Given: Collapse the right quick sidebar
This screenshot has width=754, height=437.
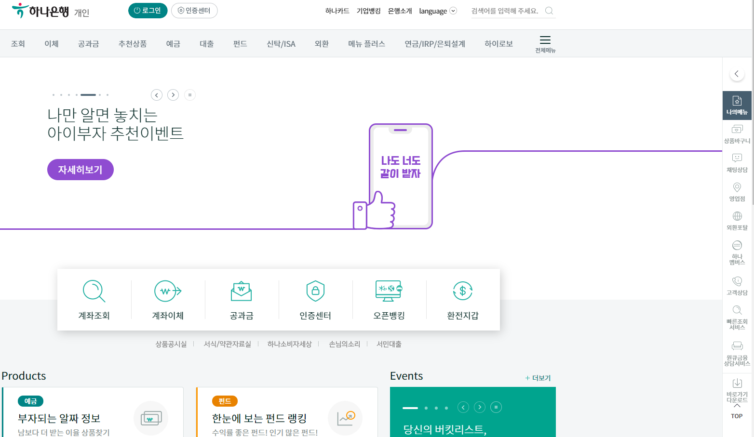Looking at the screenshot, I should [737, 74].
